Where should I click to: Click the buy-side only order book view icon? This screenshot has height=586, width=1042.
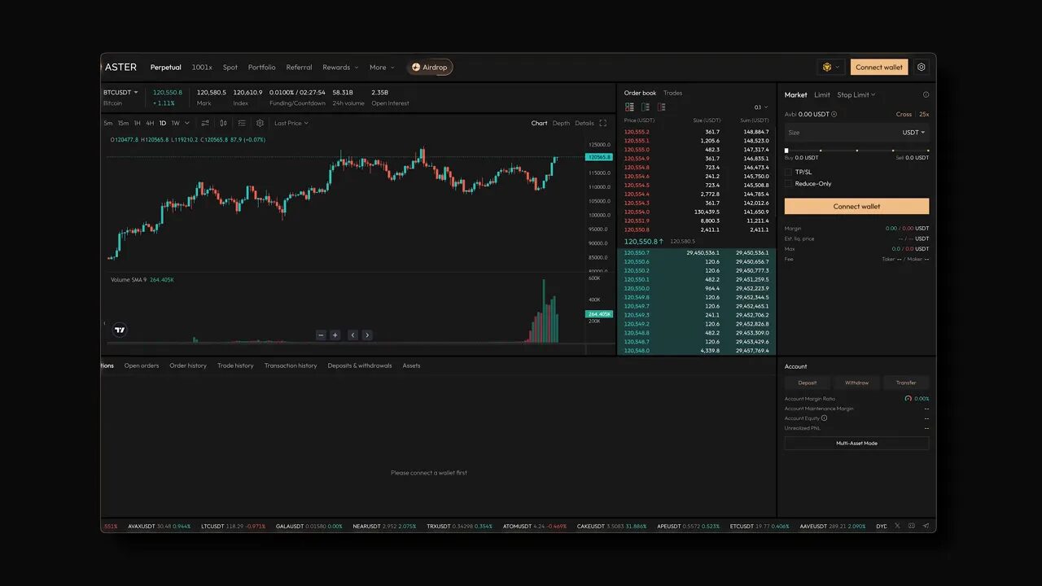pos(646,107)
